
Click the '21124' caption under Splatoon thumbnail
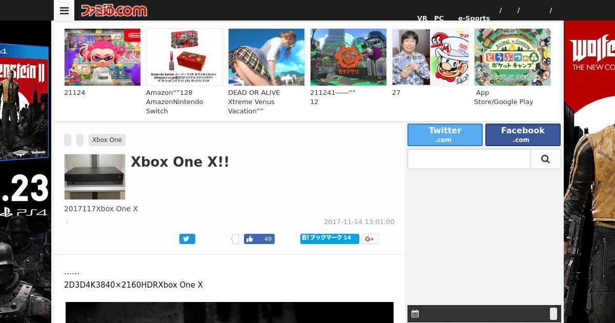tap(75, 93)
